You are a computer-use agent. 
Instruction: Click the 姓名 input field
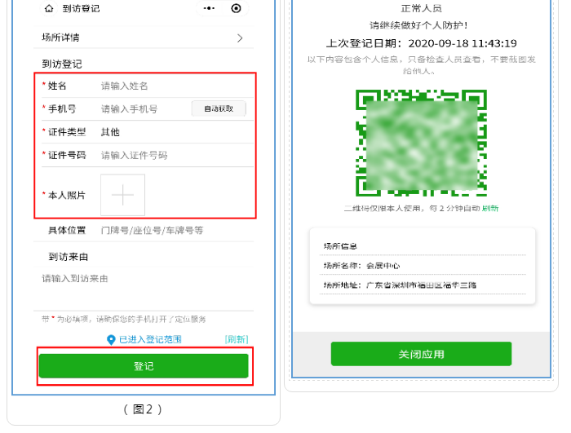click(x=176, y=86)
